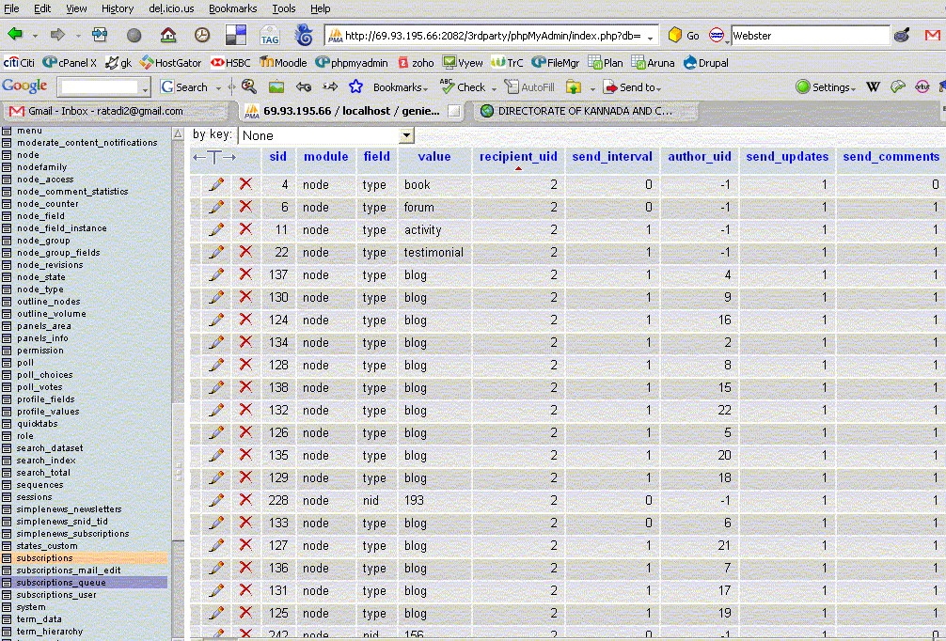The width and height of the screenshot is (946, 641).
Task: Open the Bookmarks menu in menu bar
Action: [232, 8]
